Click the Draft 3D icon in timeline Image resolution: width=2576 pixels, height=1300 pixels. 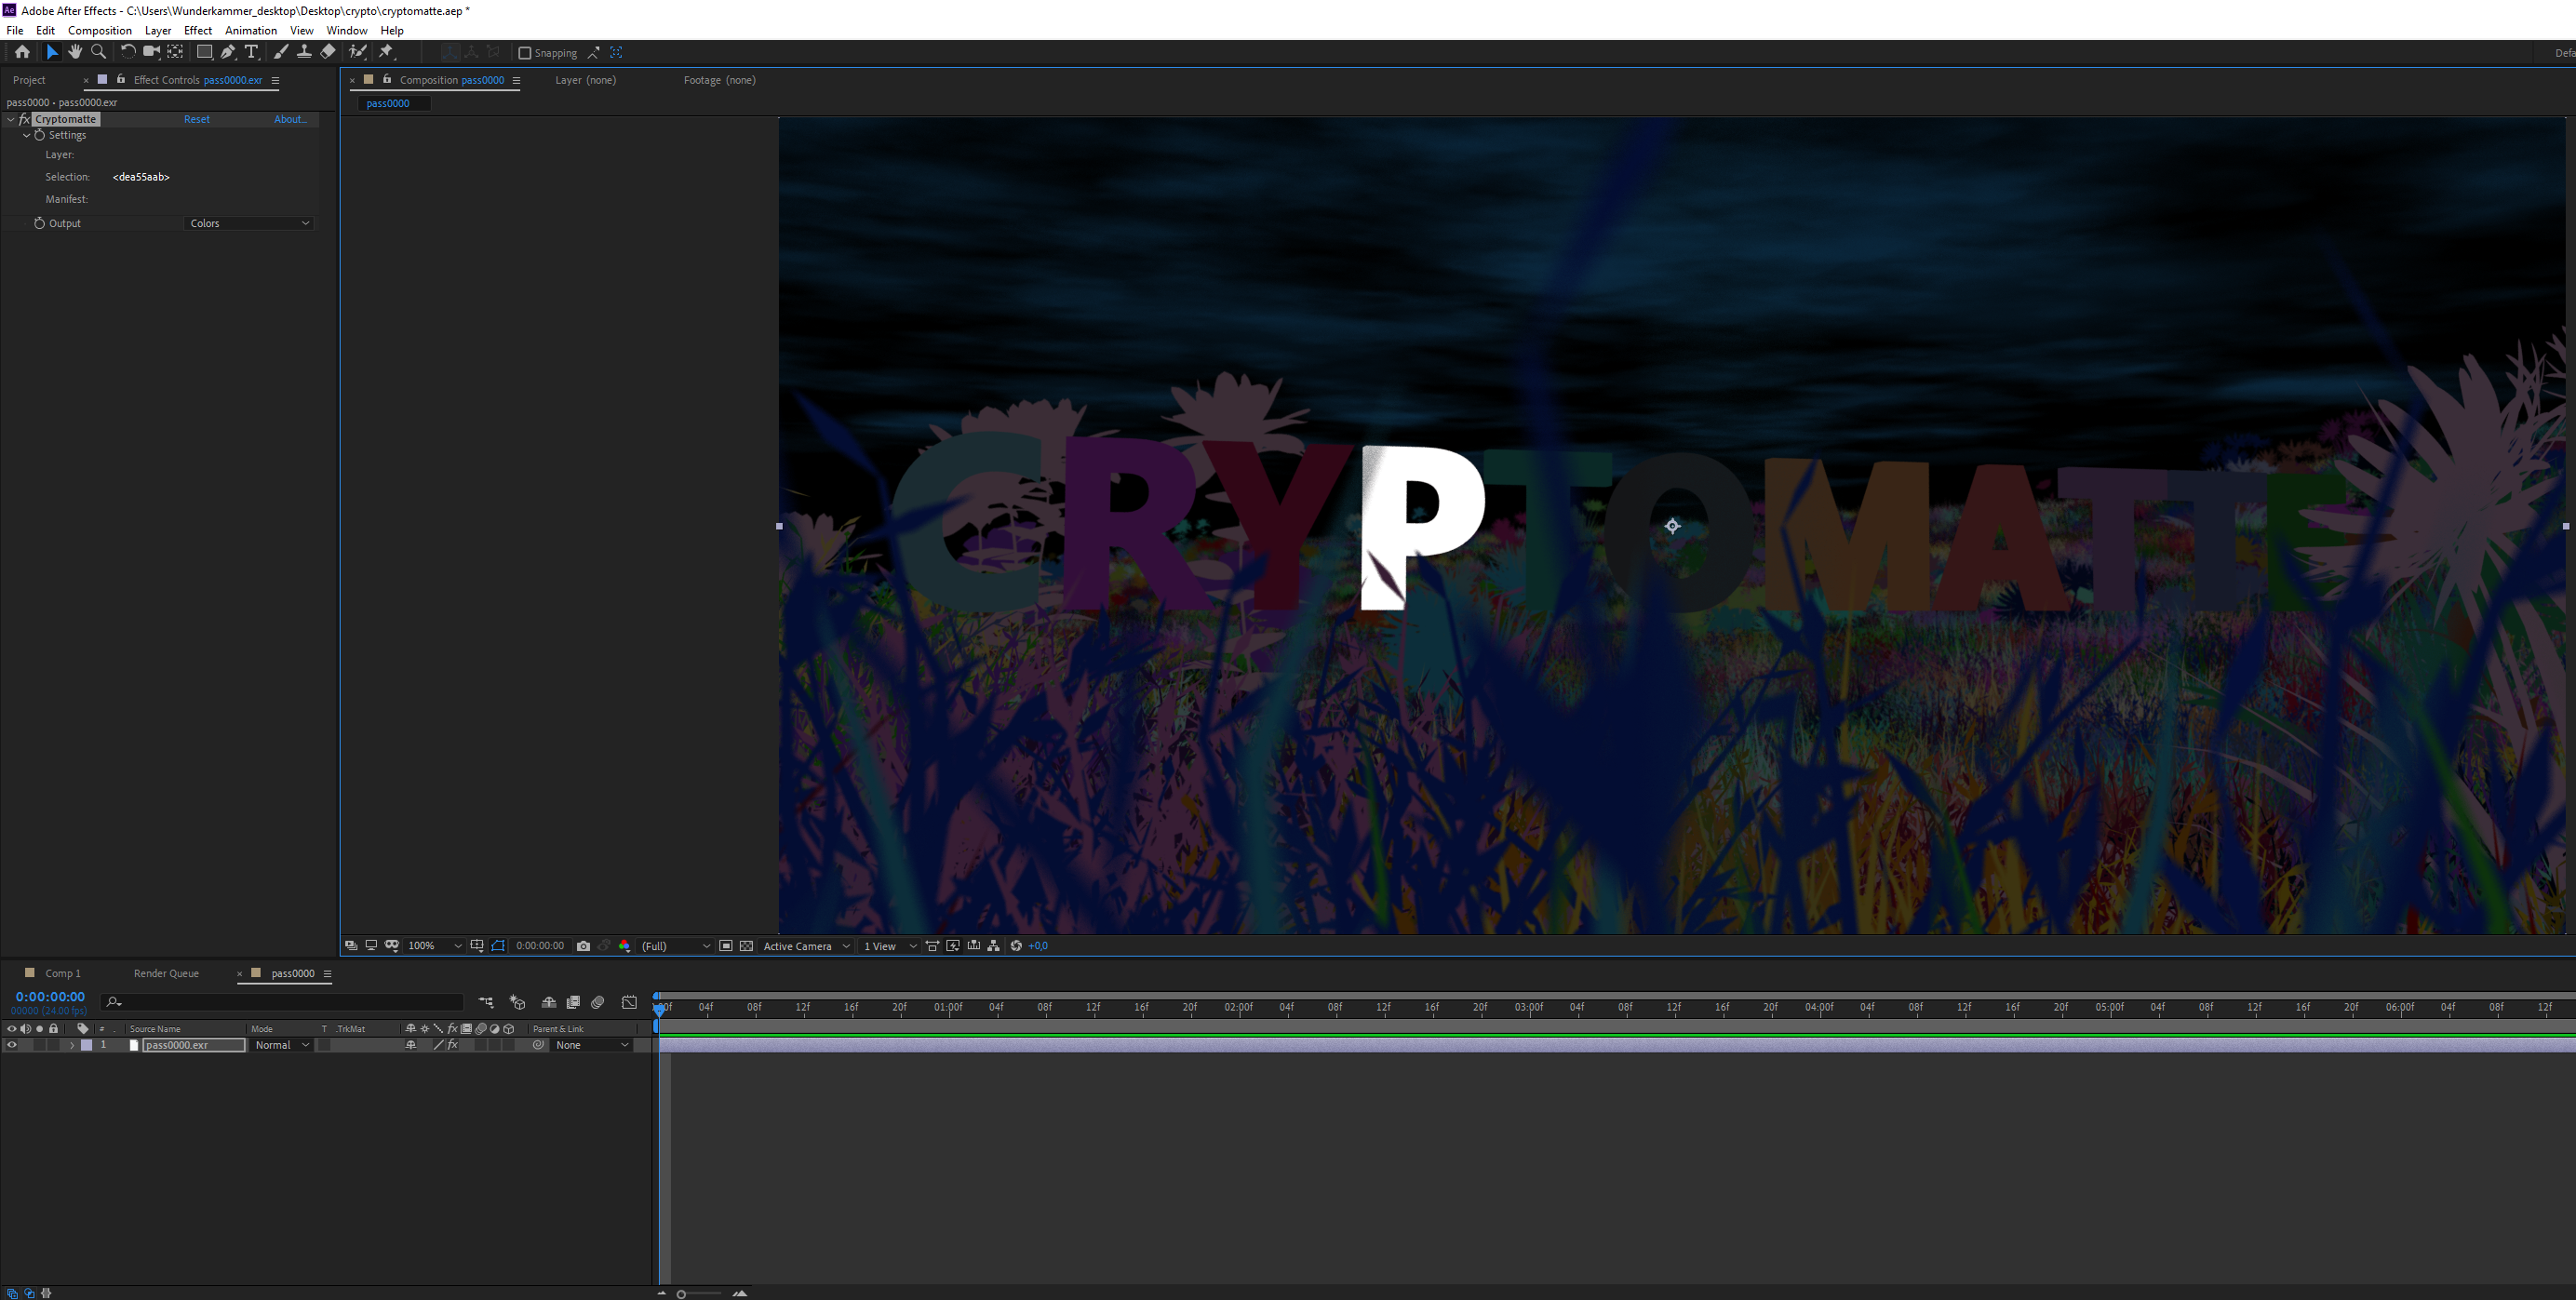click(x=517, y=1002)
